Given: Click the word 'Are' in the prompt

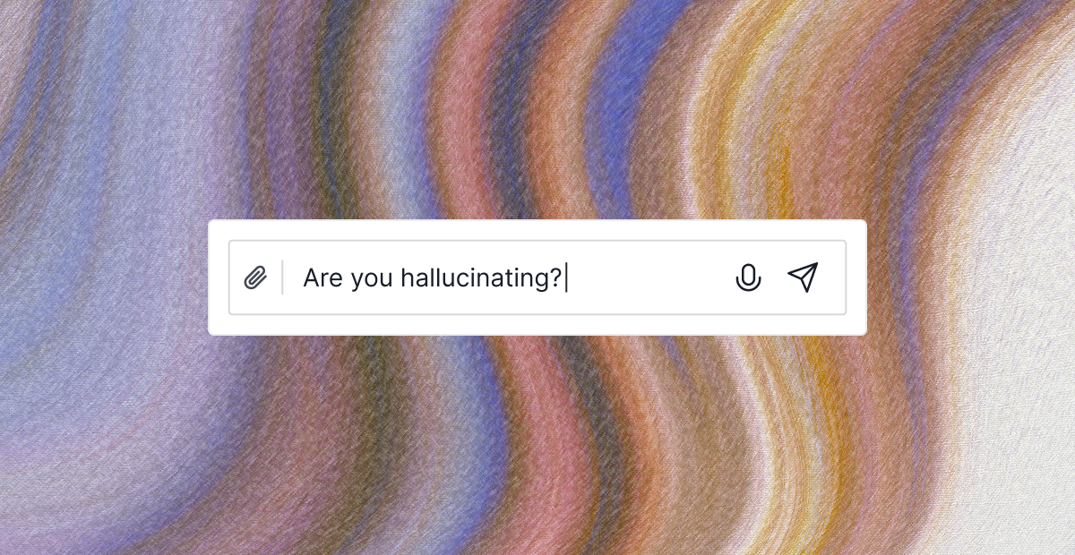Looking at the screenshot, I should click(318, 277).
